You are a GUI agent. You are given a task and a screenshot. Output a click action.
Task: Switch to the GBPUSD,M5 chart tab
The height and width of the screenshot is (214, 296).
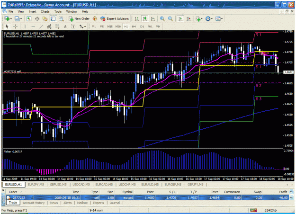(58, 184)
